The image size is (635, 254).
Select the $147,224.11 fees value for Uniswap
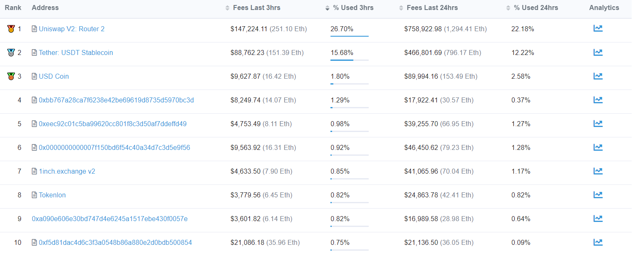click(x=249, y=29)
